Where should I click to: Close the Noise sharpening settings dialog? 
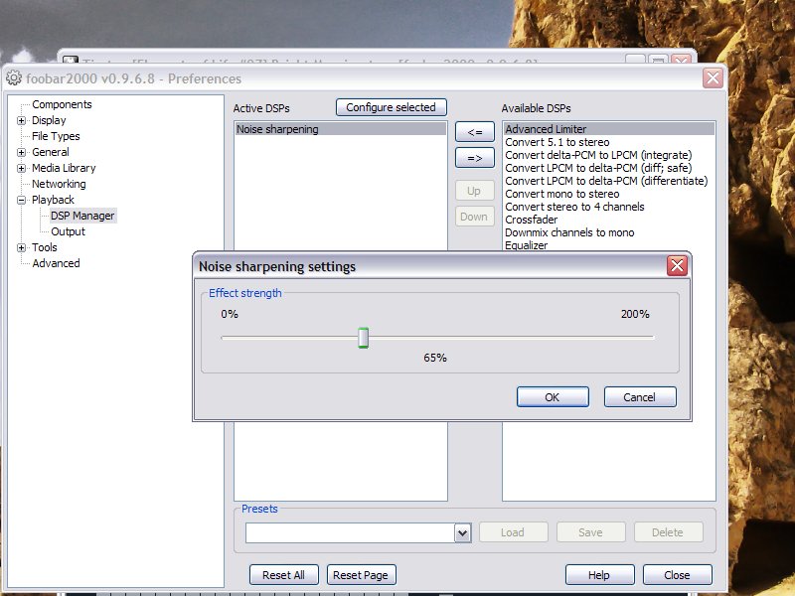pos(677,265)
